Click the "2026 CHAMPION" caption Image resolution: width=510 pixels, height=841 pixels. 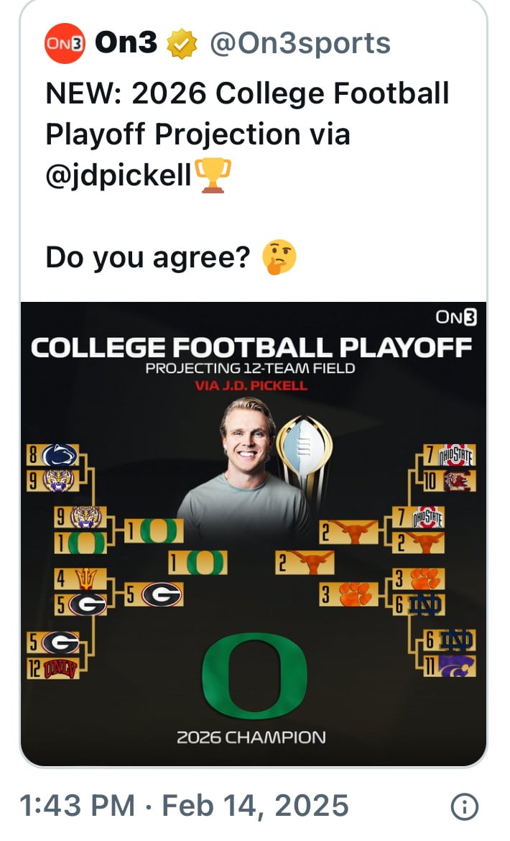(251, 737)
